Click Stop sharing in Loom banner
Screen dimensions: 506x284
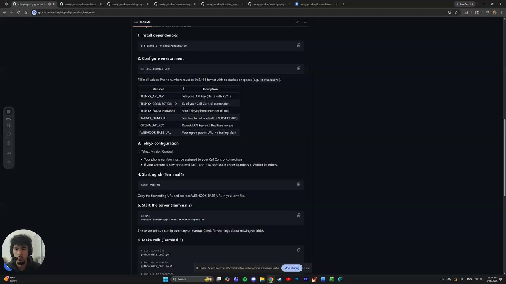(x=292, y=268)
